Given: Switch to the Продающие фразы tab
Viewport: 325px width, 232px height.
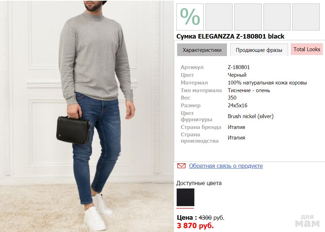Looking at the screenshot, I should 259,50.
